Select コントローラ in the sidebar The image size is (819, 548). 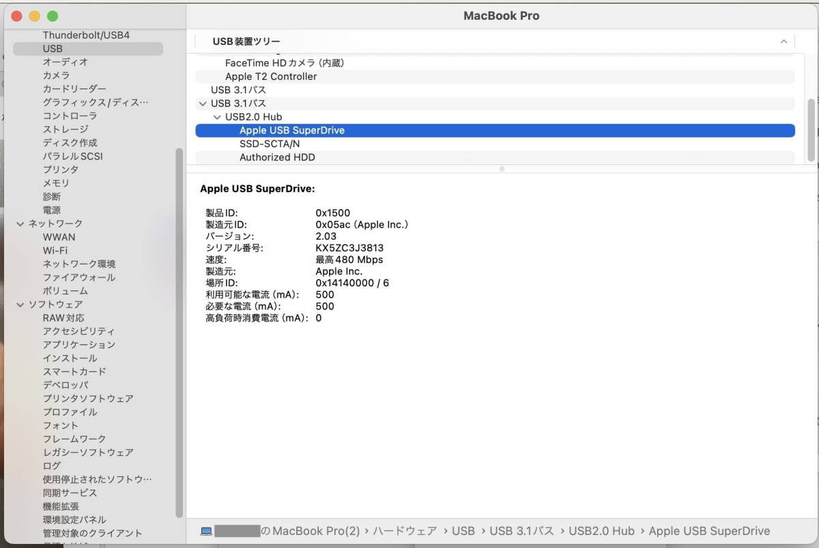tap(70, 116)
